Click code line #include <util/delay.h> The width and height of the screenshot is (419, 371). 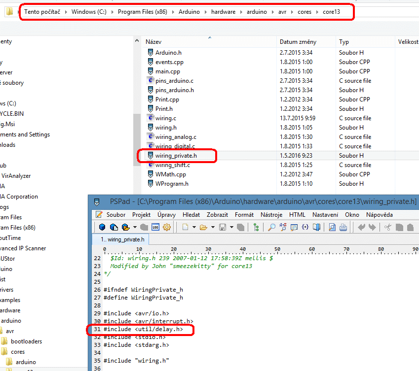(x=143, y=329)
